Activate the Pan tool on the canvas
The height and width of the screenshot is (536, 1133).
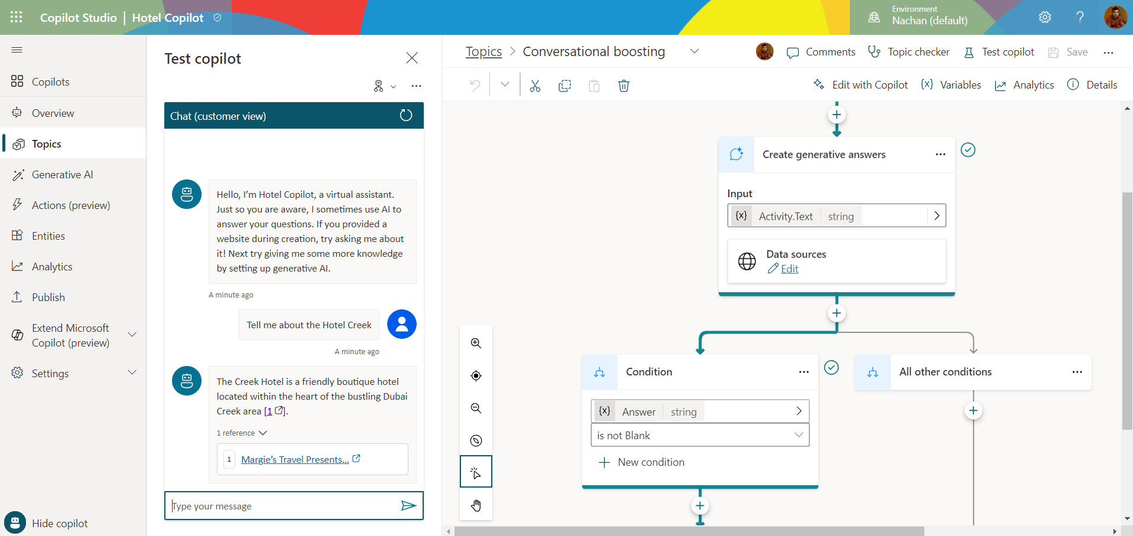476,505
